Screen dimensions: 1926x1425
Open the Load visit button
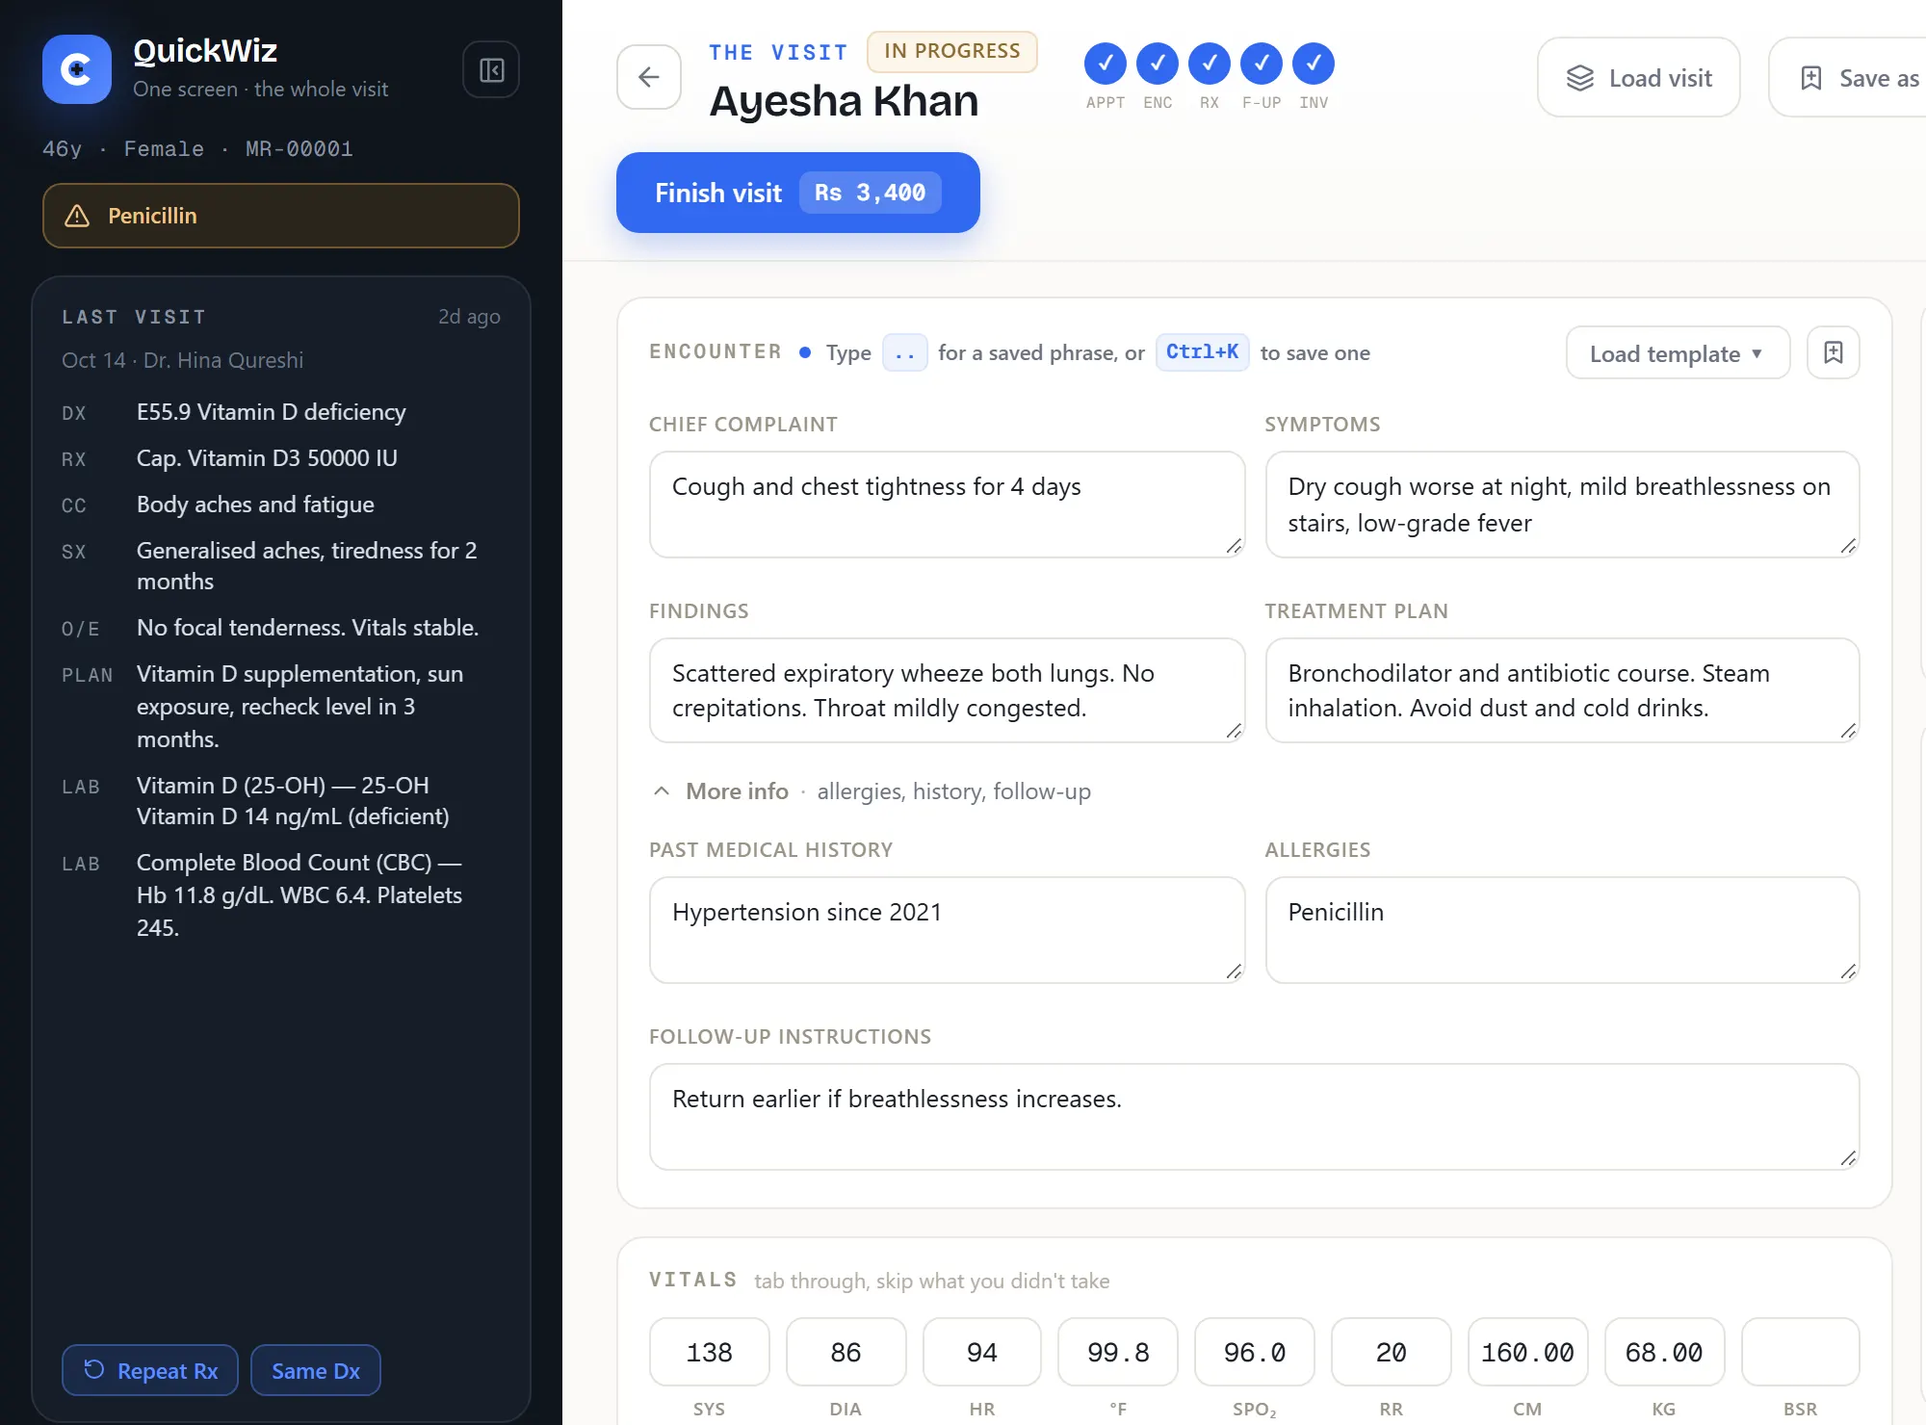pyautogui.click(x=1639, y=78)
